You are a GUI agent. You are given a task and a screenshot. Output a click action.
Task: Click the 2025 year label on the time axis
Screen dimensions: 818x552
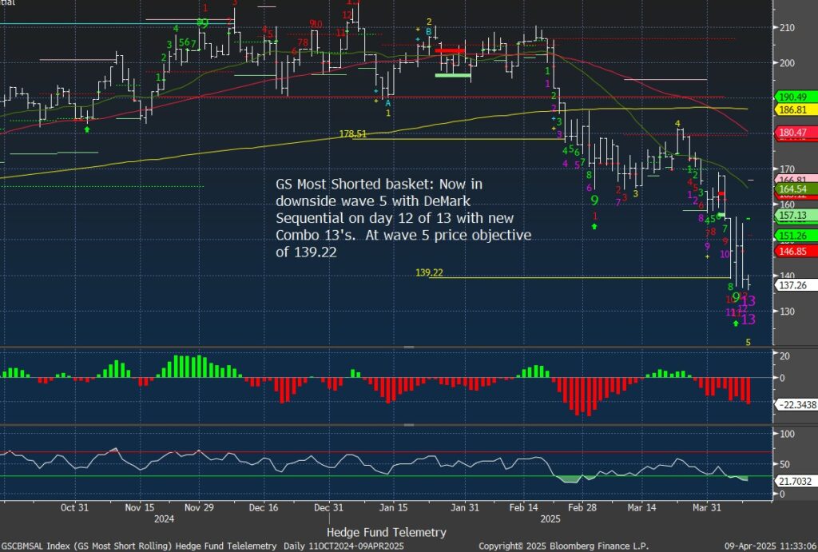pos(550,518)
